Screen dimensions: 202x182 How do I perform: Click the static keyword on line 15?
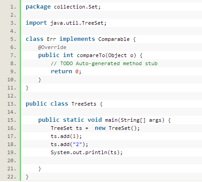click(x=74, y=120)
